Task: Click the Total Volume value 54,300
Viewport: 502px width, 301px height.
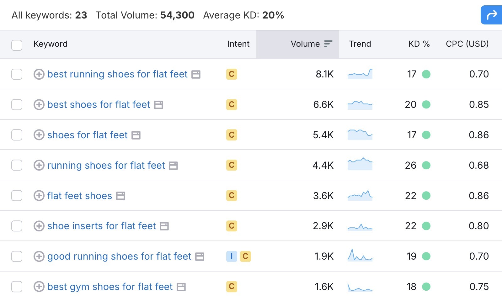Action: 177,15
